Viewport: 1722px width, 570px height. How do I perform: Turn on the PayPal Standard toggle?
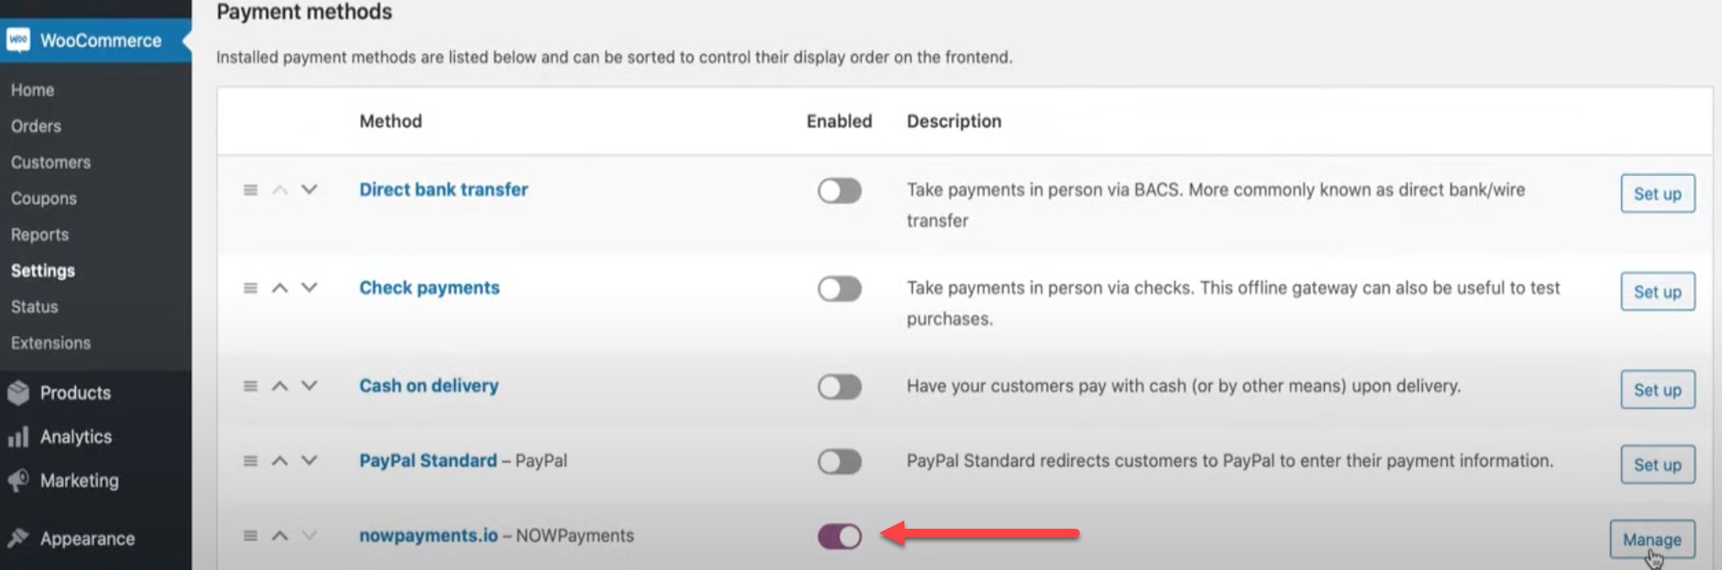(x=839, y=461)
